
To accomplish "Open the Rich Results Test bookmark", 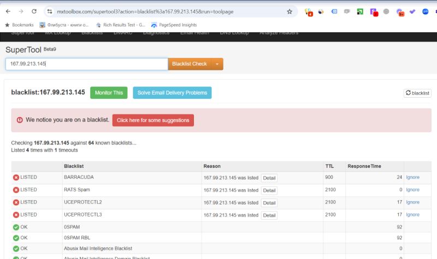I will tap(120, 25).
